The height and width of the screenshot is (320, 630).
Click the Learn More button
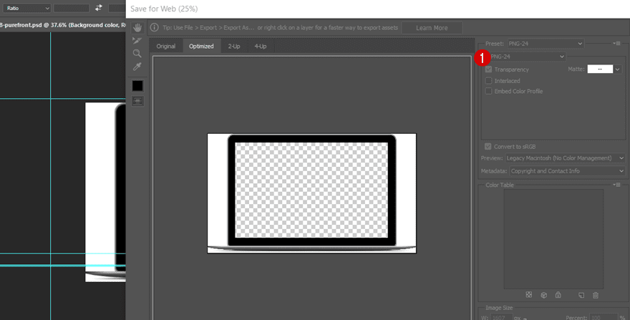coord(432,28)
